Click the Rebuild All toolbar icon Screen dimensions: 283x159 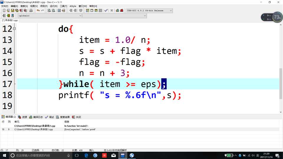click(100, 11)
